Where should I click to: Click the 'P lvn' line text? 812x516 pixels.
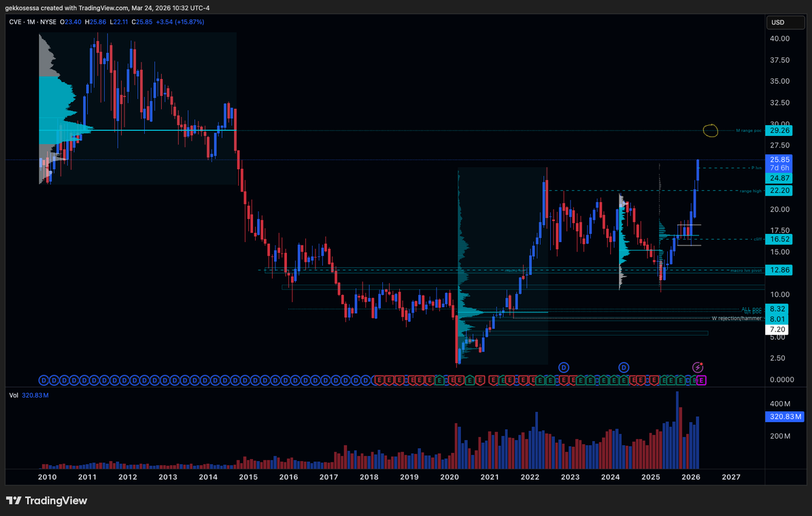757,168
